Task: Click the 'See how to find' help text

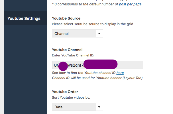Action: (x=84, y=73)
